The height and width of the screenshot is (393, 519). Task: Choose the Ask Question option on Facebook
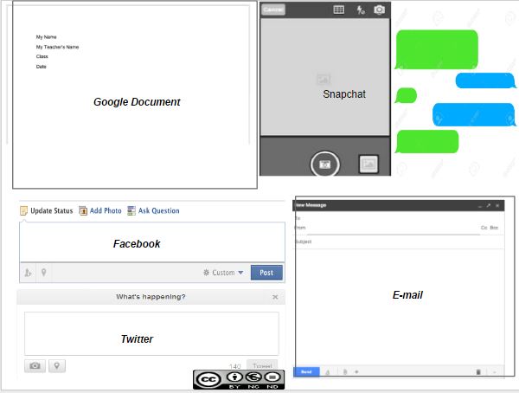(153, 210)
